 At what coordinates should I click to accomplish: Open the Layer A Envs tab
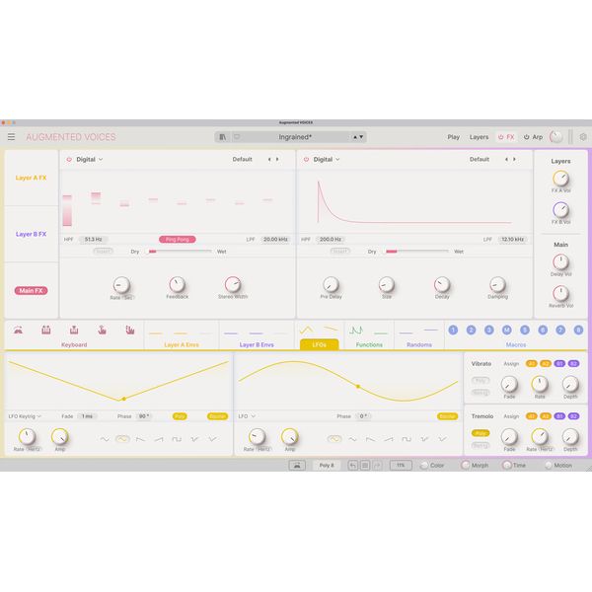[x=182, y=344]
